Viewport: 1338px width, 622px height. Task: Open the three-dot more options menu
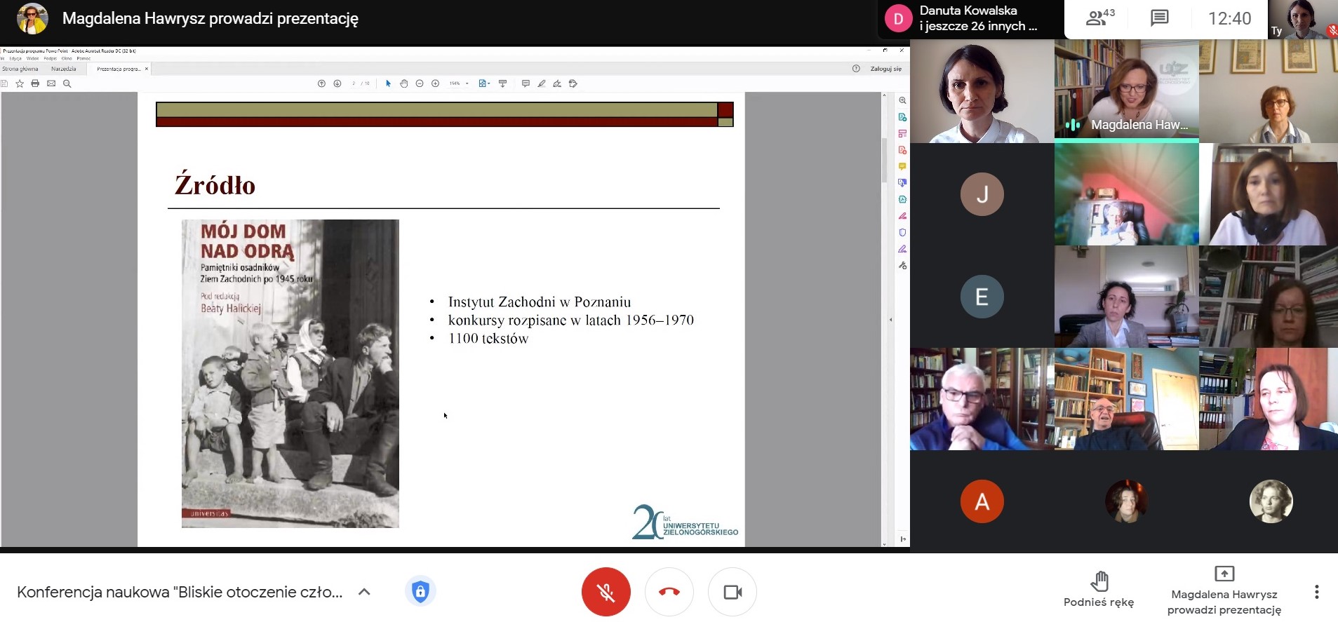(1316, 592)
